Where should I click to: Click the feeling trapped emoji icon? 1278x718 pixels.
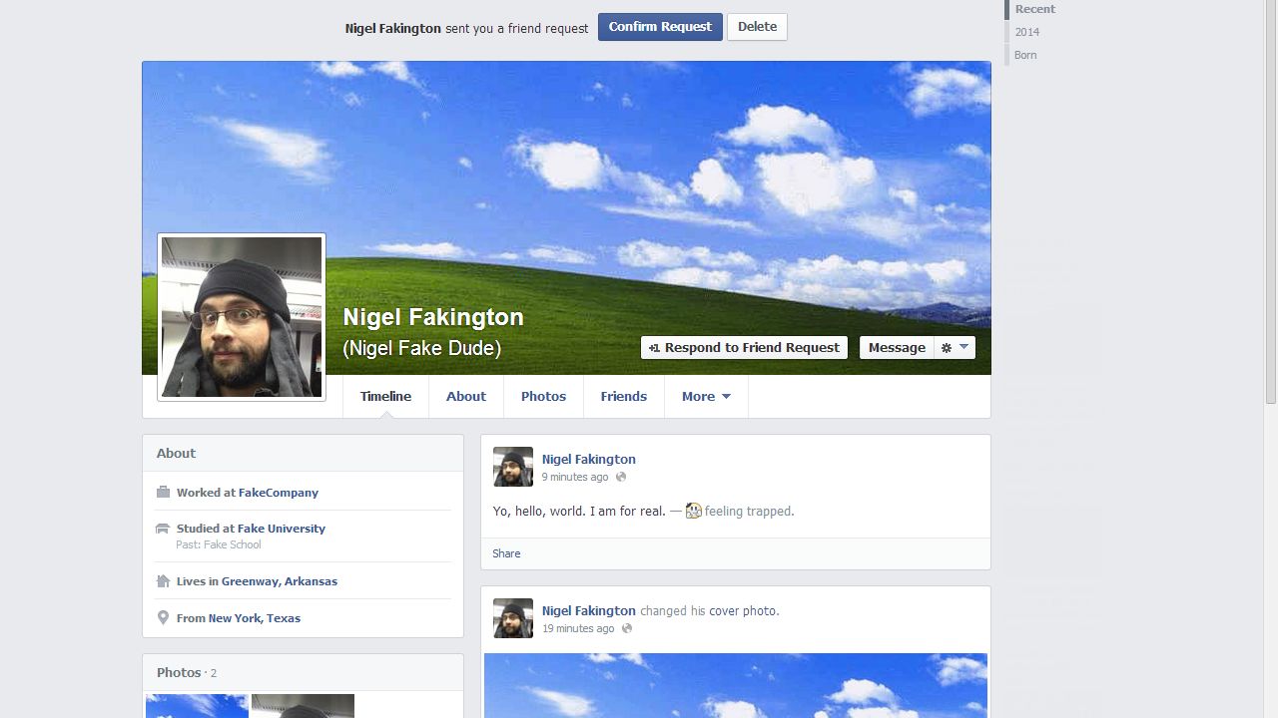(x=693, y=512)
